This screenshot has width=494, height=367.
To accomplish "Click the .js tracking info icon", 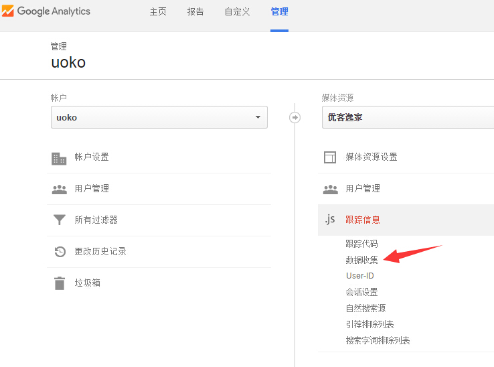I will [330, 219].
